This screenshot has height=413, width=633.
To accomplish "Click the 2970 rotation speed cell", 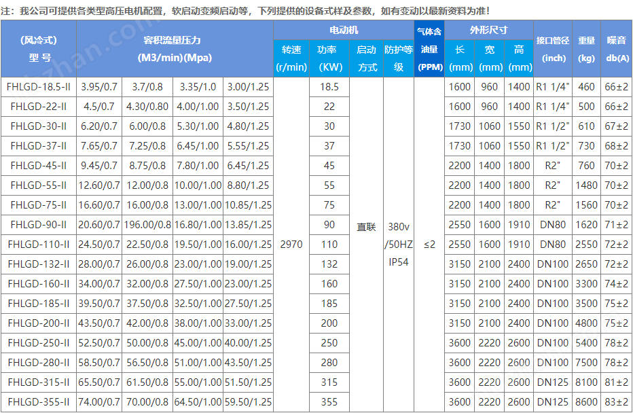I will tap(291, 245).
